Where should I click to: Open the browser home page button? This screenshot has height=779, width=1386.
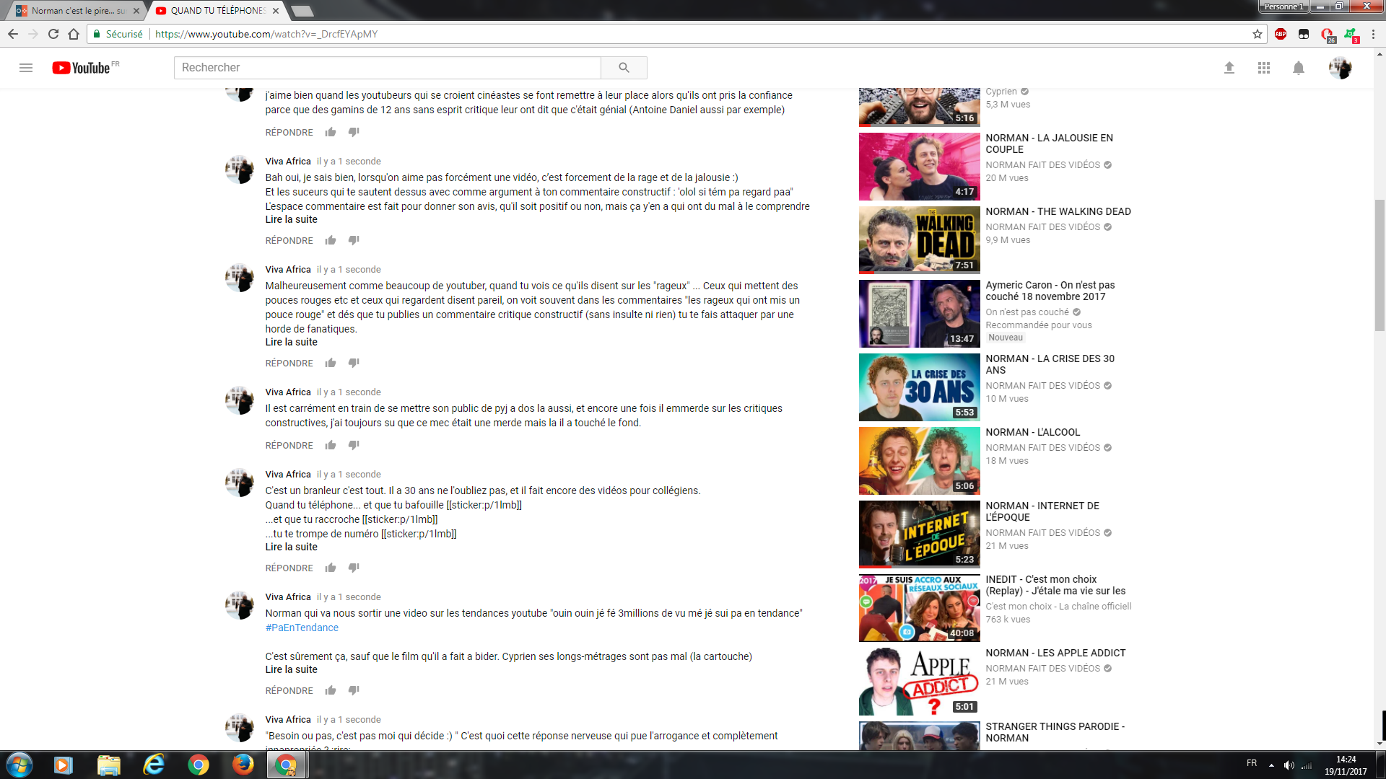(x=74, y=34)
